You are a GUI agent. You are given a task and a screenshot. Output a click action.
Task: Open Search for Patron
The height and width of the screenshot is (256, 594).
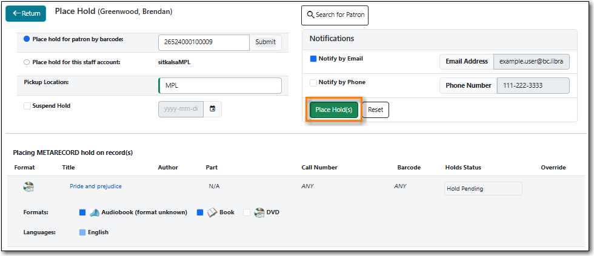335,15
